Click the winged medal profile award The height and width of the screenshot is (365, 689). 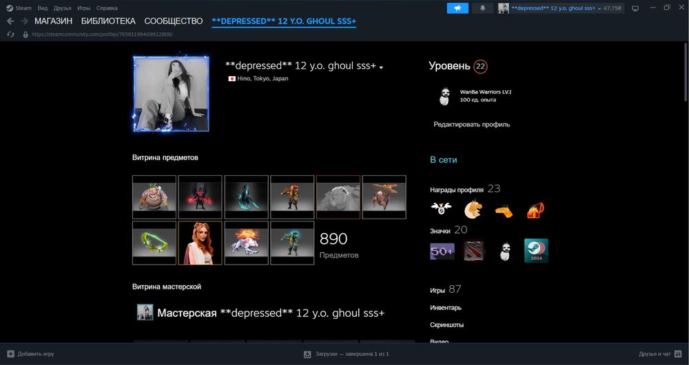click(441, 209)
